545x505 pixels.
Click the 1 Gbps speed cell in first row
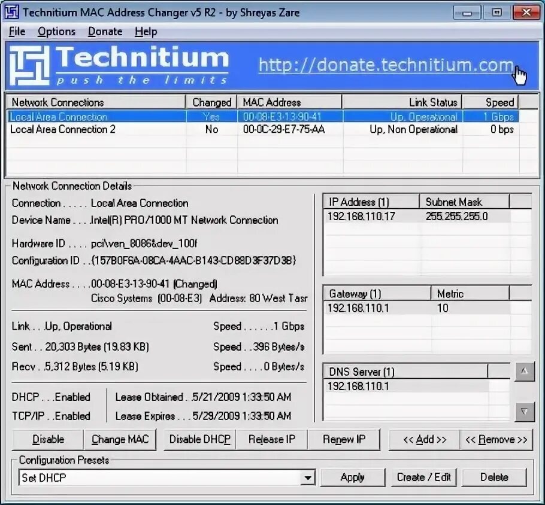tap(498, 117)
